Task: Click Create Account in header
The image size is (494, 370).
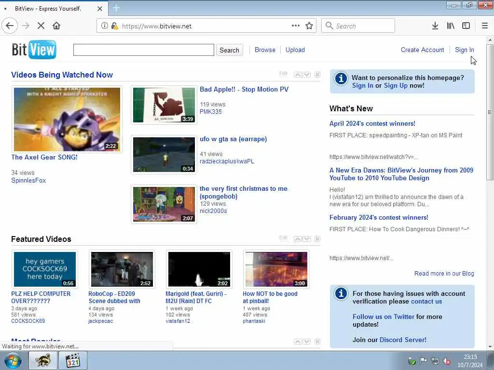Action: [x=422, y=50]
